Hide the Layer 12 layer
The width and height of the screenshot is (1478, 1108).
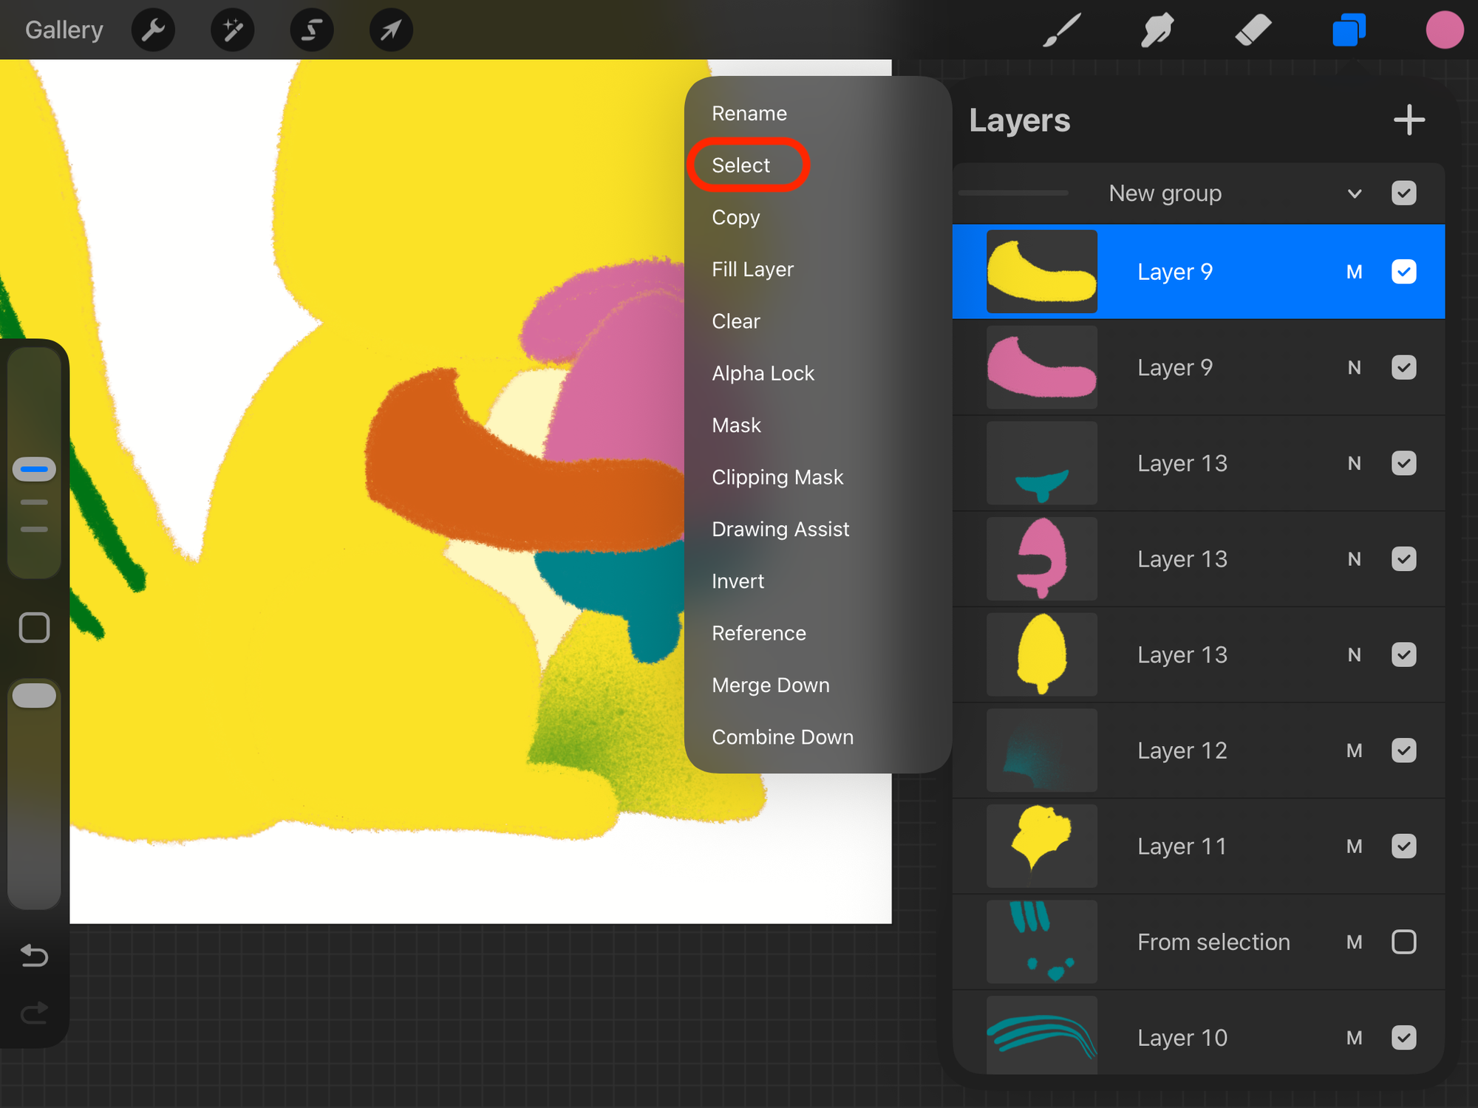point(1403,750)
